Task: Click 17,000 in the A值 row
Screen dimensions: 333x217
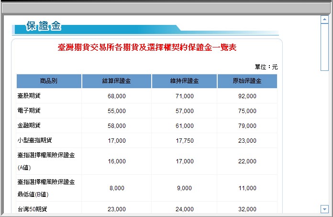Action: pos(185,161)
